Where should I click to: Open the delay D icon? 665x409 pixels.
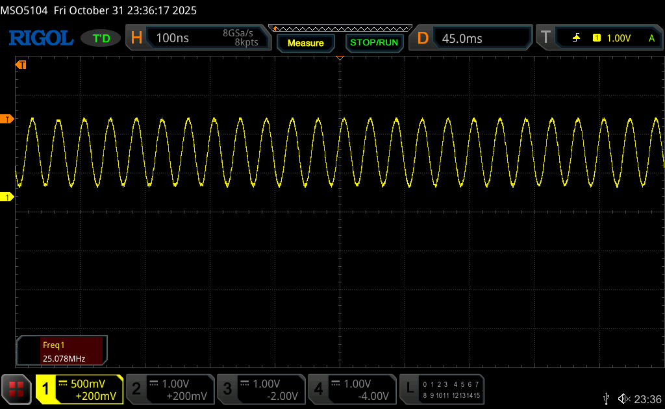422,38
